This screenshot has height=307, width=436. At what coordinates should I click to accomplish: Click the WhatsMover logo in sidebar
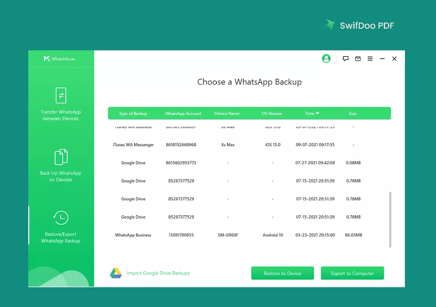[x=59, y=59]
